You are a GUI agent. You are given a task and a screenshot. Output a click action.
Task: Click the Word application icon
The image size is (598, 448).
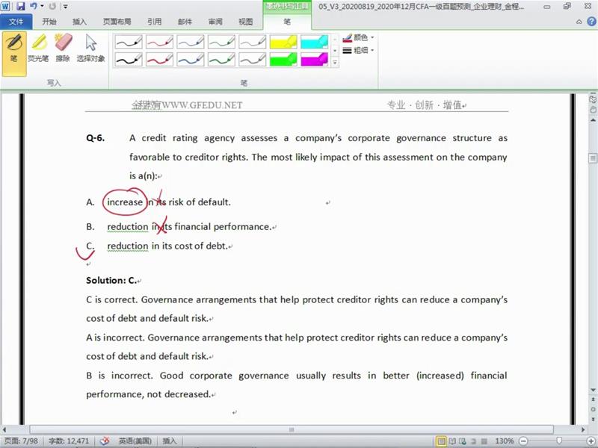coord(6,6)
